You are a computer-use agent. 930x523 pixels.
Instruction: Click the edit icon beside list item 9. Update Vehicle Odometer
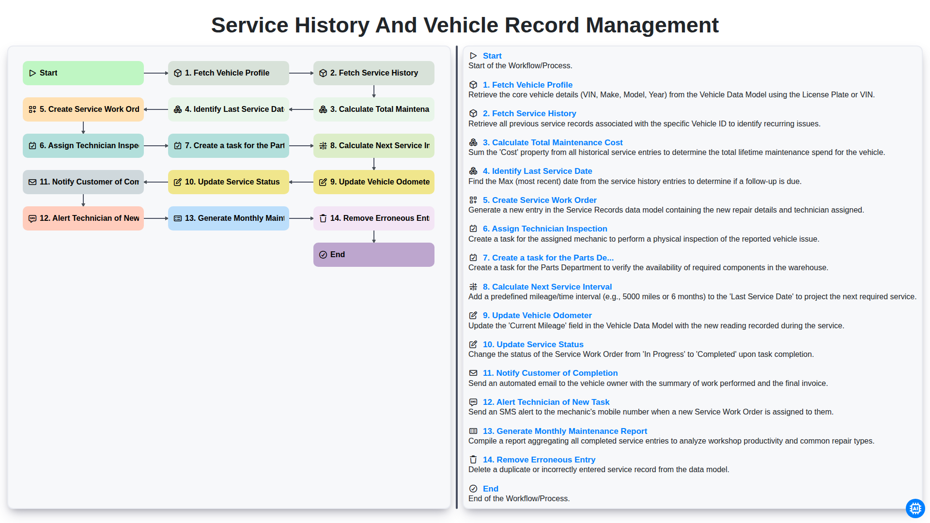tap(473, 315)
